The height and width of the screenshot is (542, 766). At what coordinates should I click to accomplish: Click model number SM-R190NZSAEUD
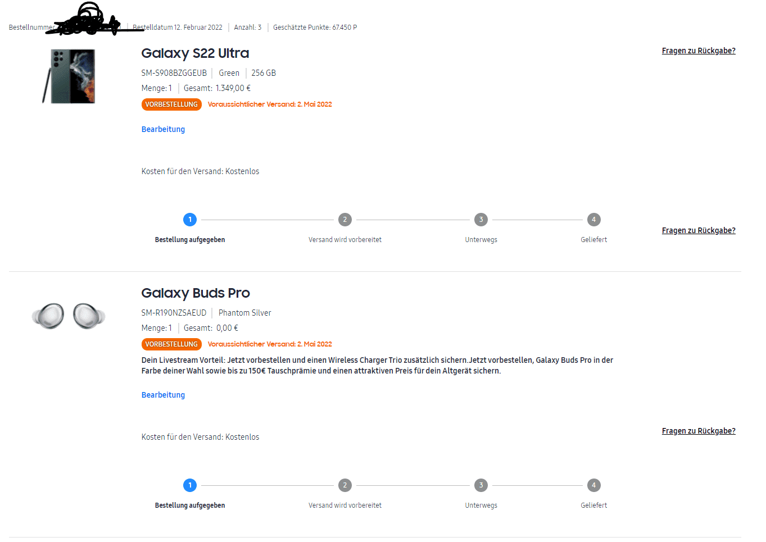click(x=174, y=313)
